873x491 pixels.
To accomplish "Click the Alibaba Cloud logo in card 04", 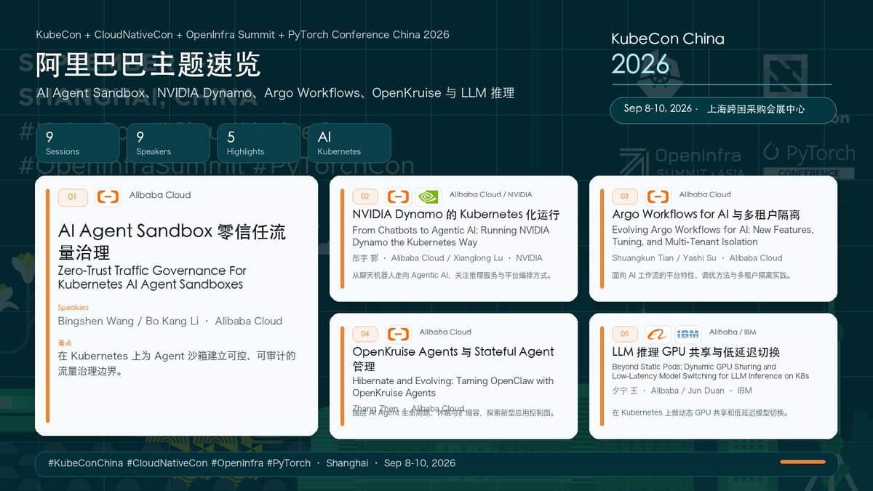I will pos(398,334).
